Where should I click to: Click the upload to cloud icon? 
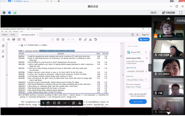9,39
